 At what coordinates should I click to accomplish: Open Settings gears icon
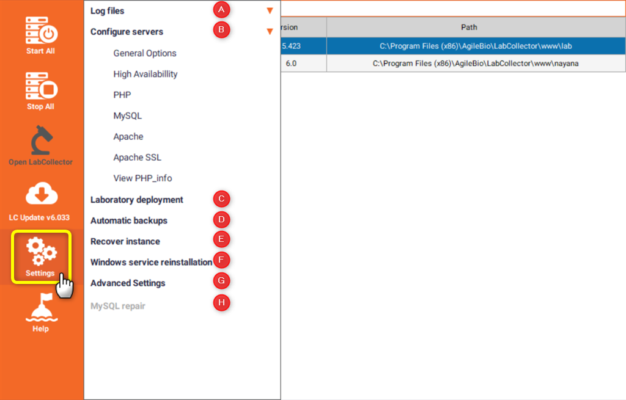pyautogui.click(x=41, y=251)
